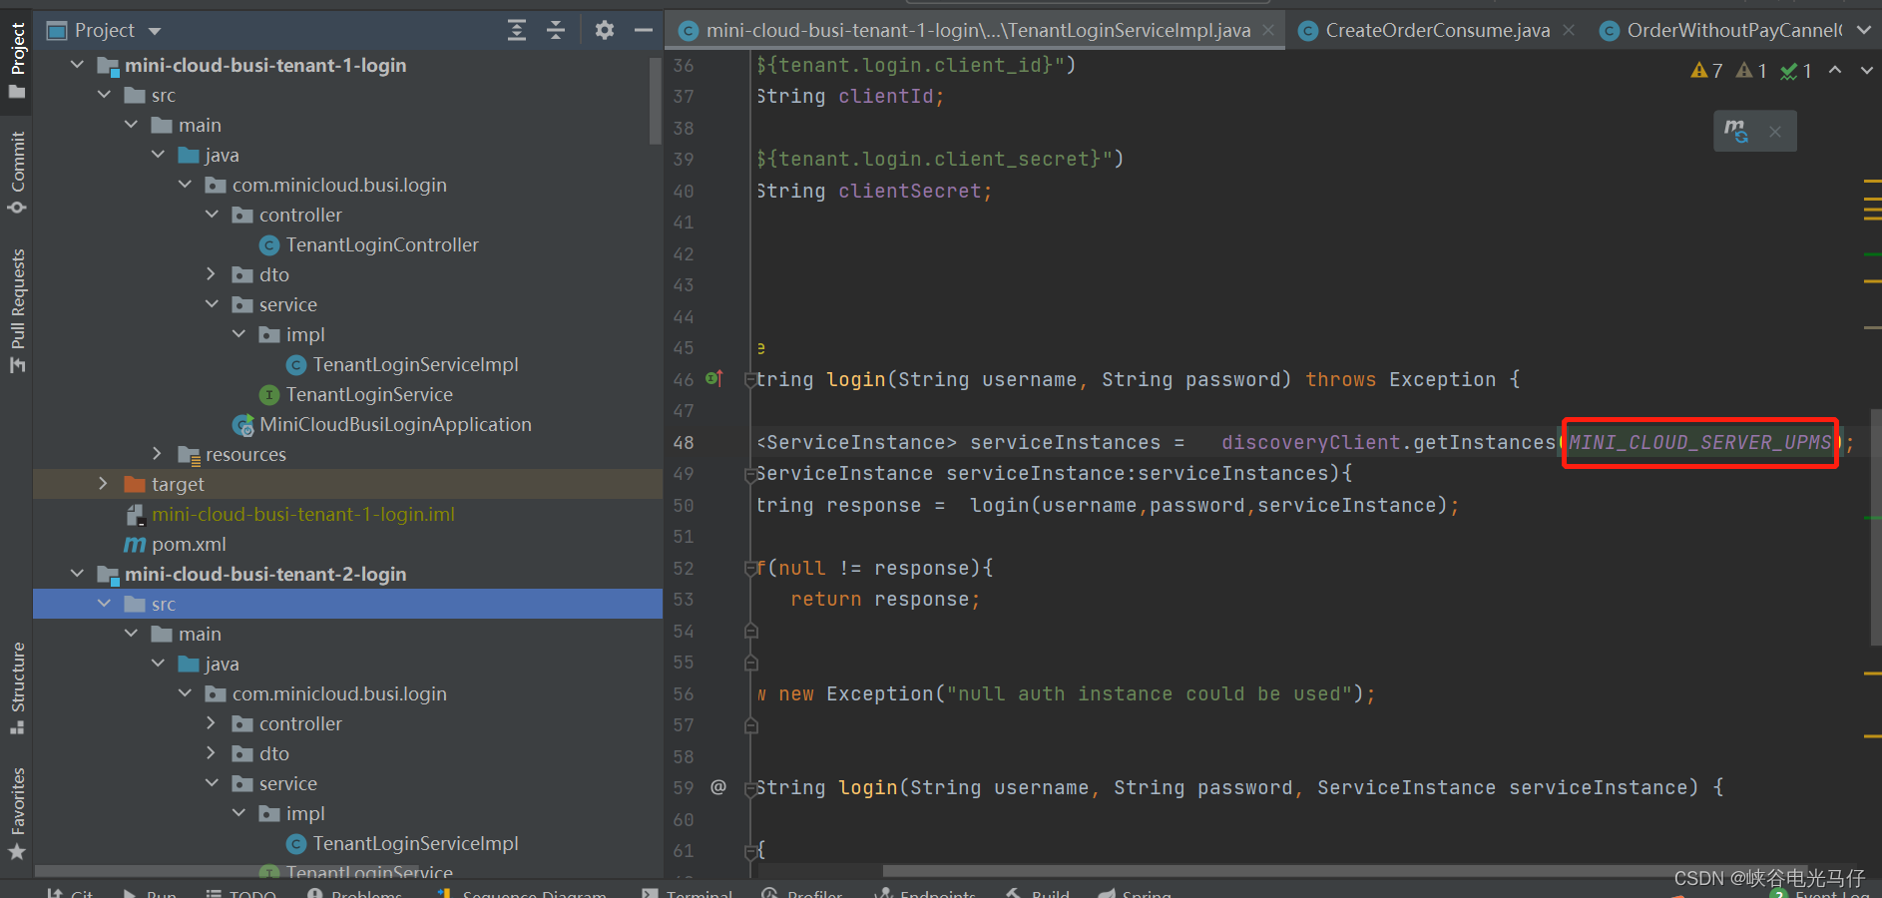Image resolution: width=1882 pixels, height=898 pixels.
Task: Click the project tree vertical scrollbar
Action: pyautogui.click(x=656, y=101)
